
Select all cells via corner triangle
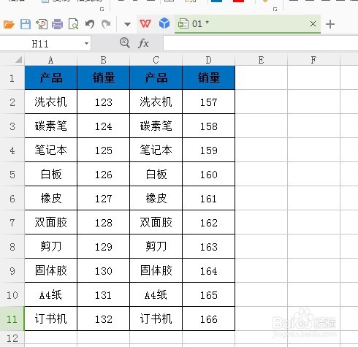[x=18, y=60]
